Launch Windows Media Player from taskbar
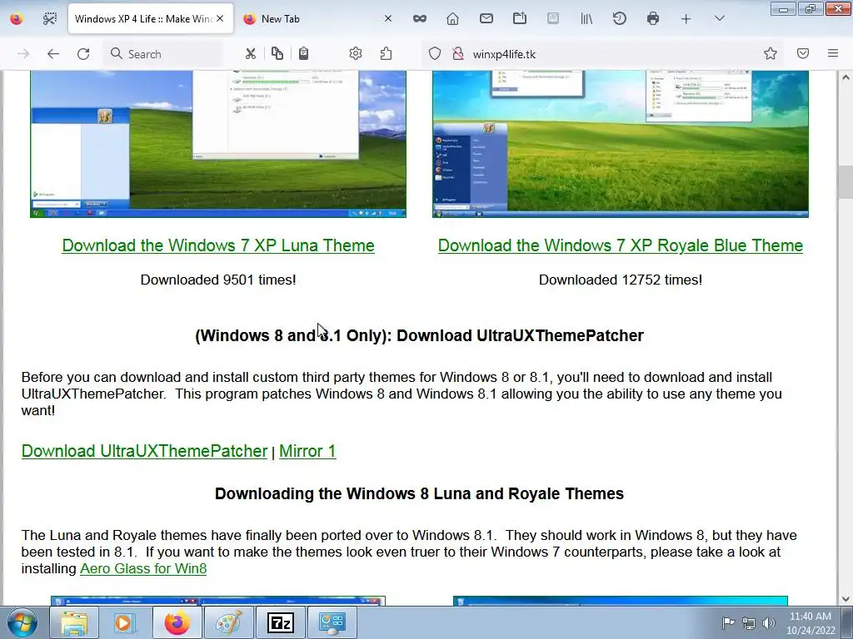853x639 pixels. (x=124, y=622)
